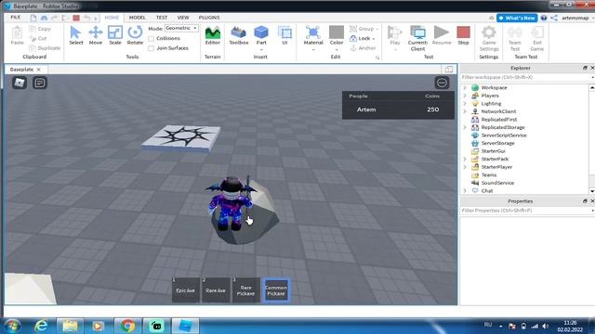
Task: Select SoundService in Explorer
Action: pos(497,183)
